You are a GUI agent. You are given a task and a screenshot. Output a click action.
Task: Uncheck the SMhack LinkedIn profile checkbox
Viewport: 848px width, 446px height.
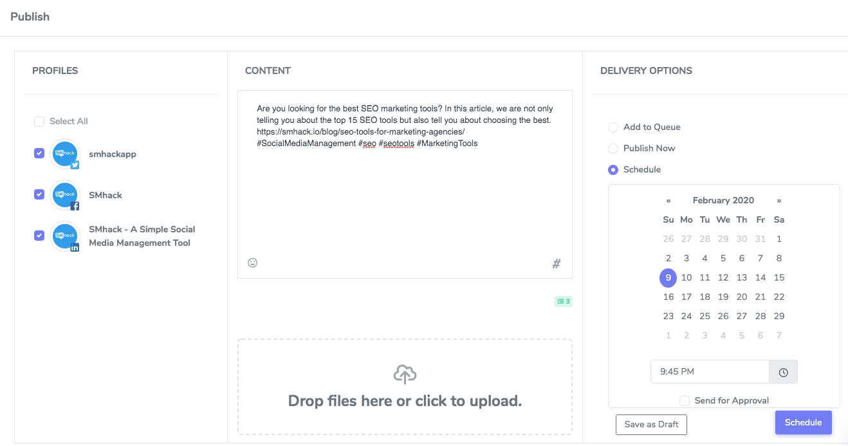pos(39,236)
